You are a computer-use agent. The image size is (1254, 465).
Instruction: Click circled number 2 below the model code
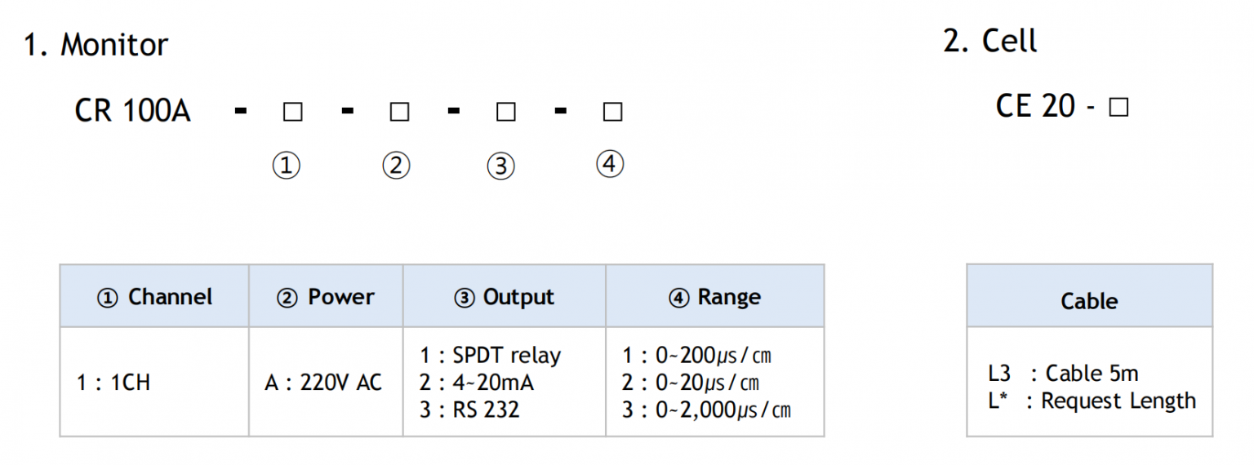(x=396, y=166)
